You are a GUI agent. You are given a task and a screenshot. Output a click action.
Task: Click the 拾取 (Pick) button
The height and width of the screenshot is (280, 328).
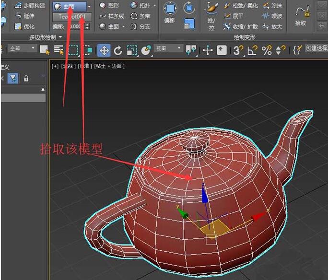pos(301,14)
